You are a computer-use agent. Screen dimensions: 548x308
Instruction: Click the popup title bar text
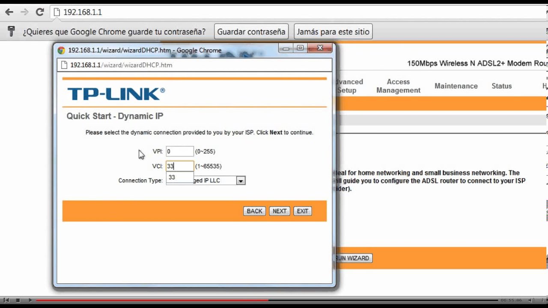coord(145,50)
